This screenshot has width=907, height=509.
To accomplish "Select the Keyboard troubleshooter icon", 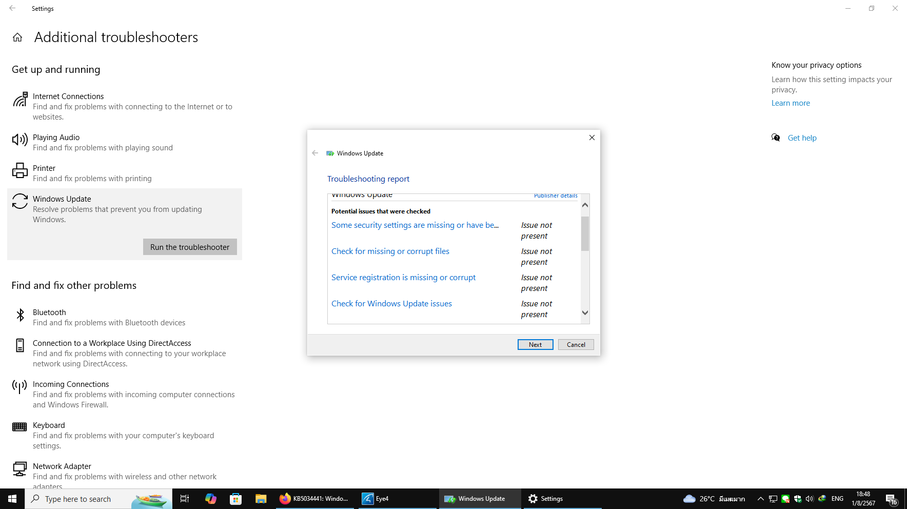I will [x=20, y=427].
